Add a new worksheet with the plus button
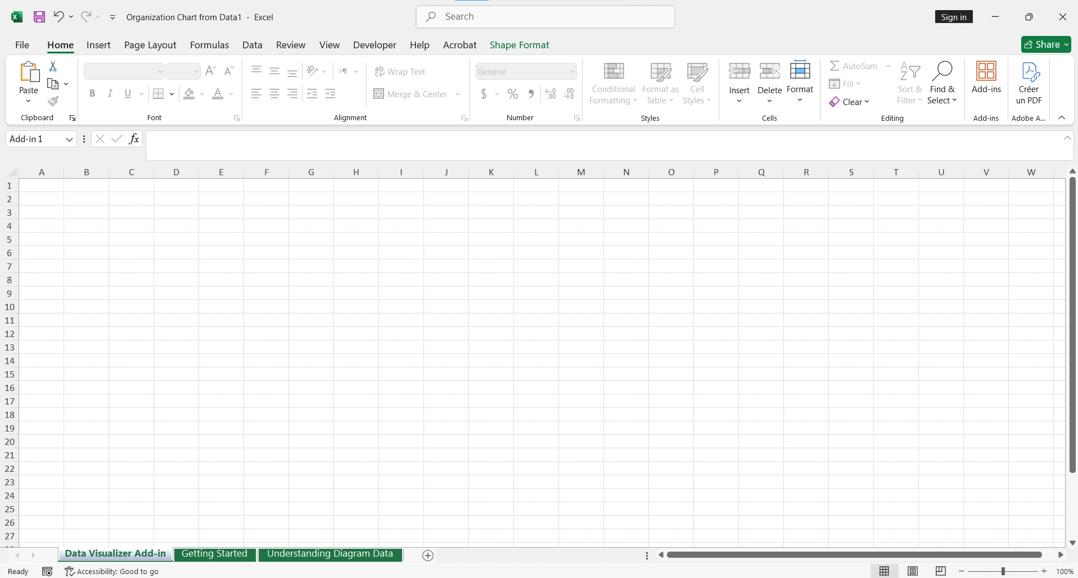Viewport: 1078px width, 578px height. coord(427,555)
